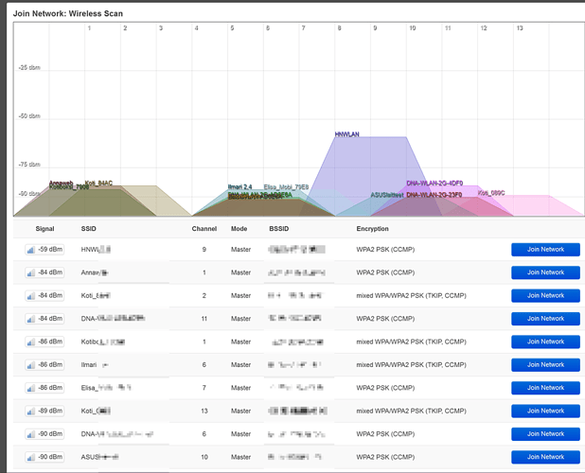585x473 pixels.
Task: Click signal icon for Annaweb channel 1 row
Action: [x=31, y=272]
